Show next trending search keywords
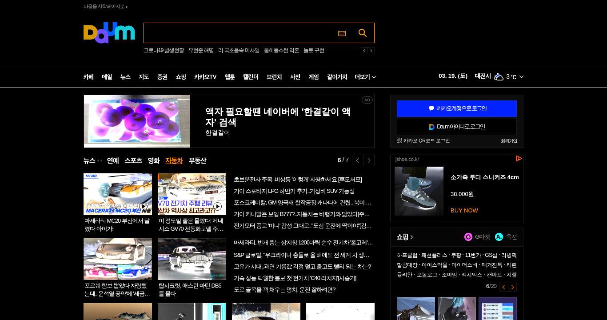Image resolution: width=607 pixels, height=320 pixels. (x=371, y=51)
